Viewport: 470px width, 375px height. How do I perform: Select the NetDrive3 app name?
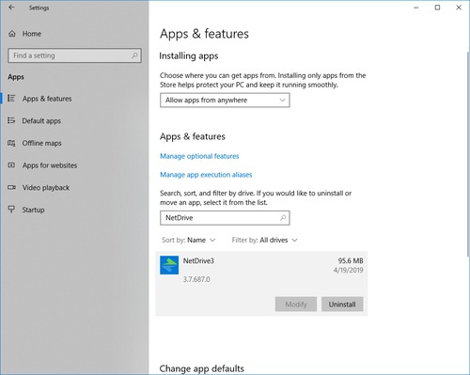pyautogui.click(x=198, y=260)
